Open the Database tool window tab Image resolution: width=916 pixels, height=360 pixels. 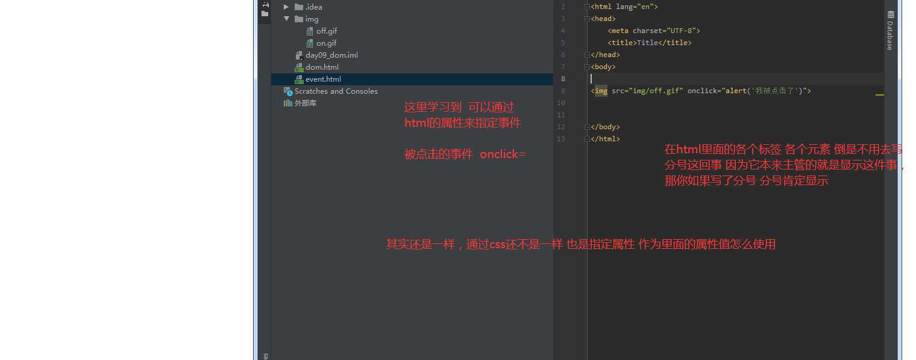890,30
